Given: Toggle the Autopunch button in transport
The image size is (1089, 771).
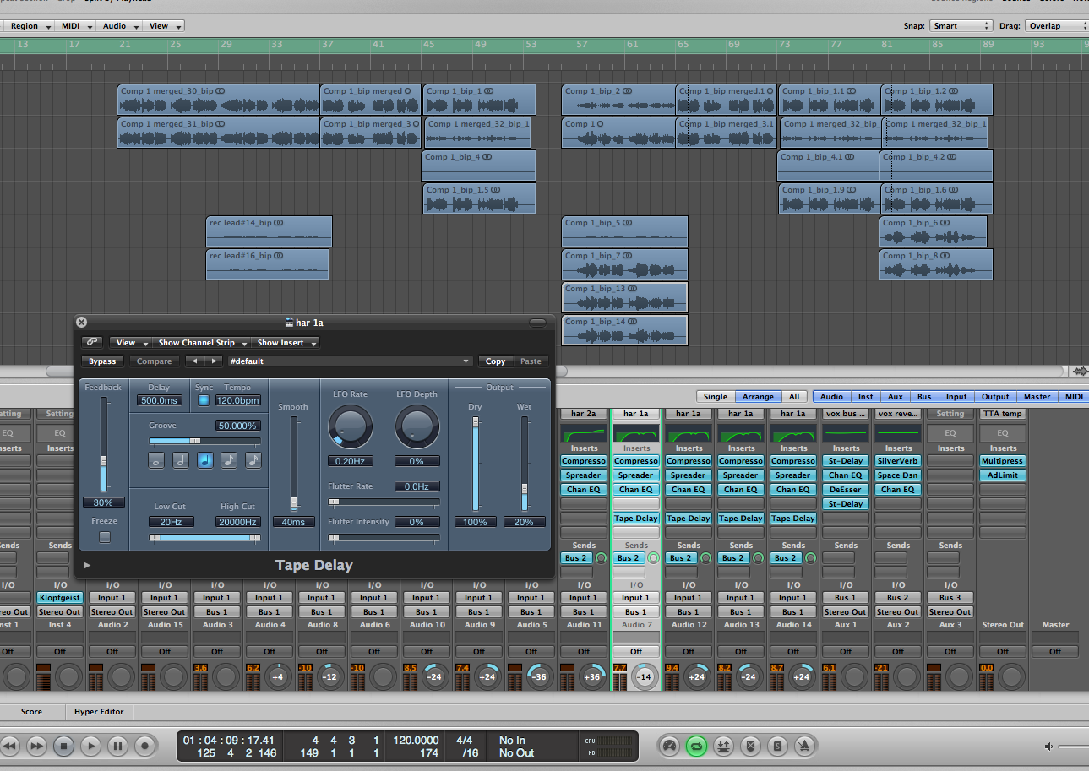Looking at the screenshot, I should 724,746.
